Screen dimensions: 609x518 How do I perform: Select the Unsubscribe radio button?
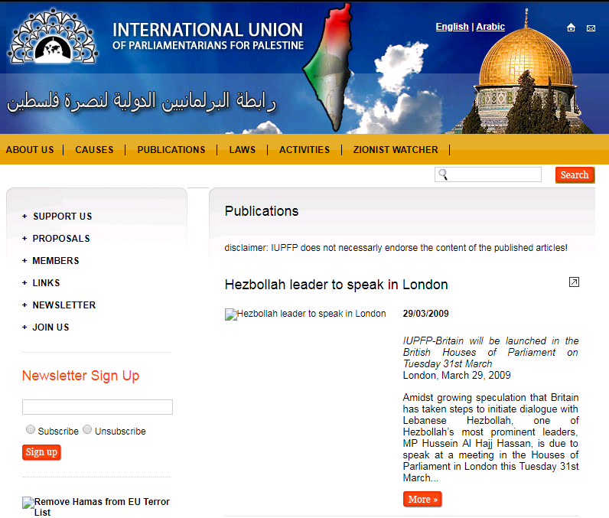point(87,430)
